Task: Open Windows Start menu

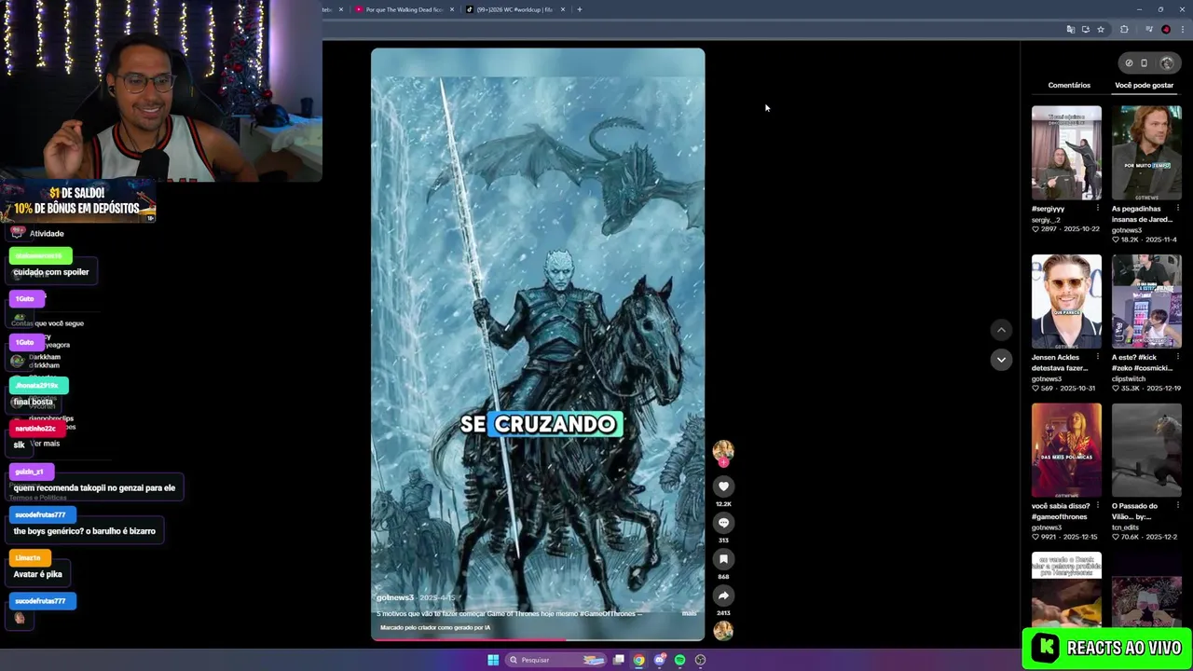Action: (x=493, y=660)
